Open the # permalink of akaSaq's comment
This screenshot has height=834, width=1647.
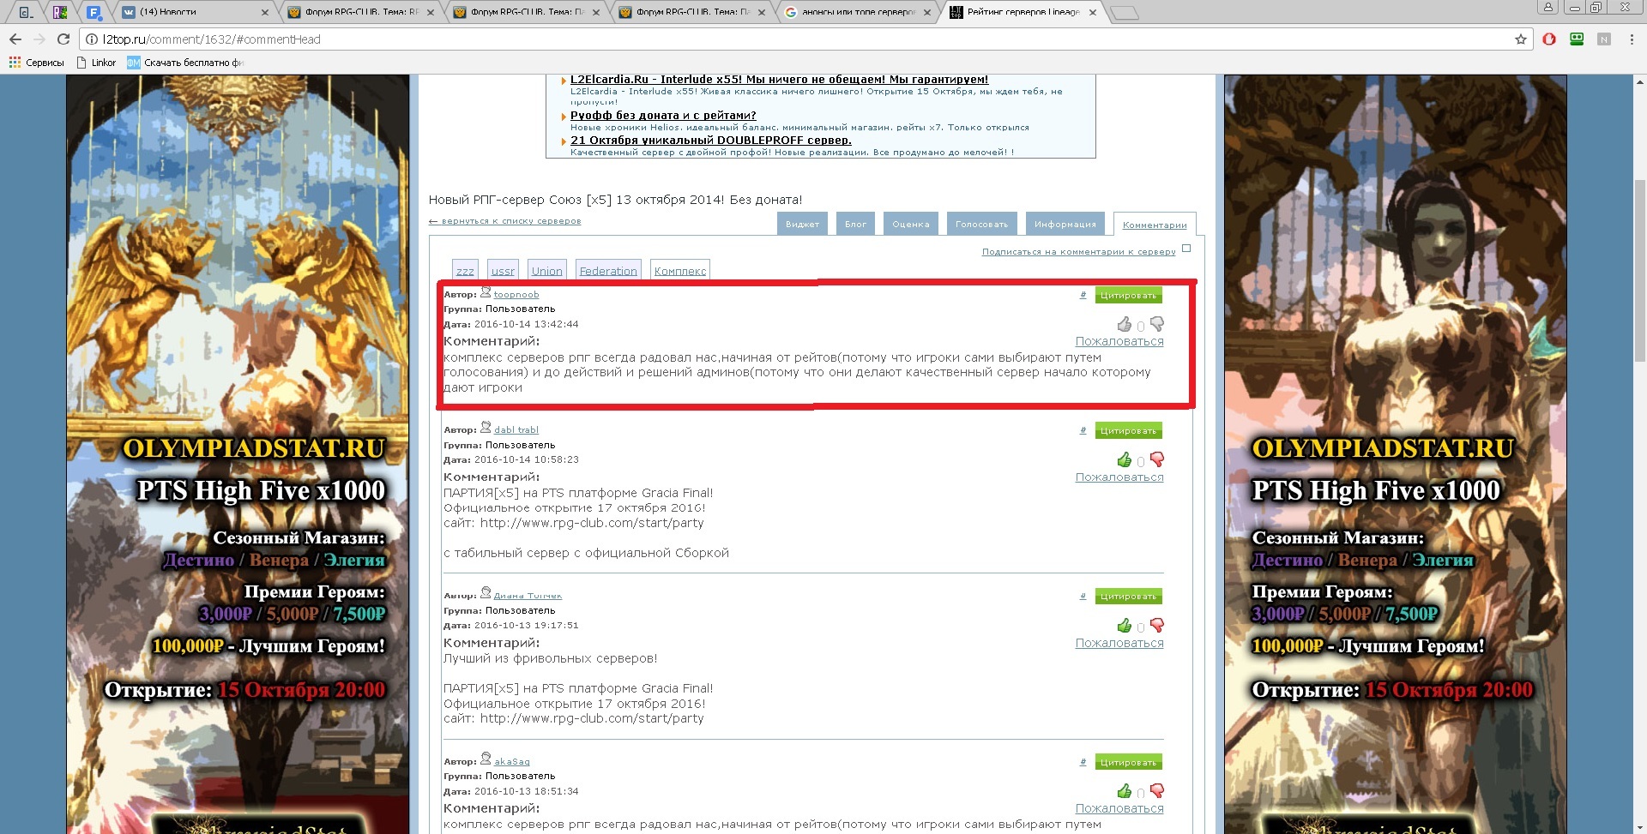point(1083,762)
